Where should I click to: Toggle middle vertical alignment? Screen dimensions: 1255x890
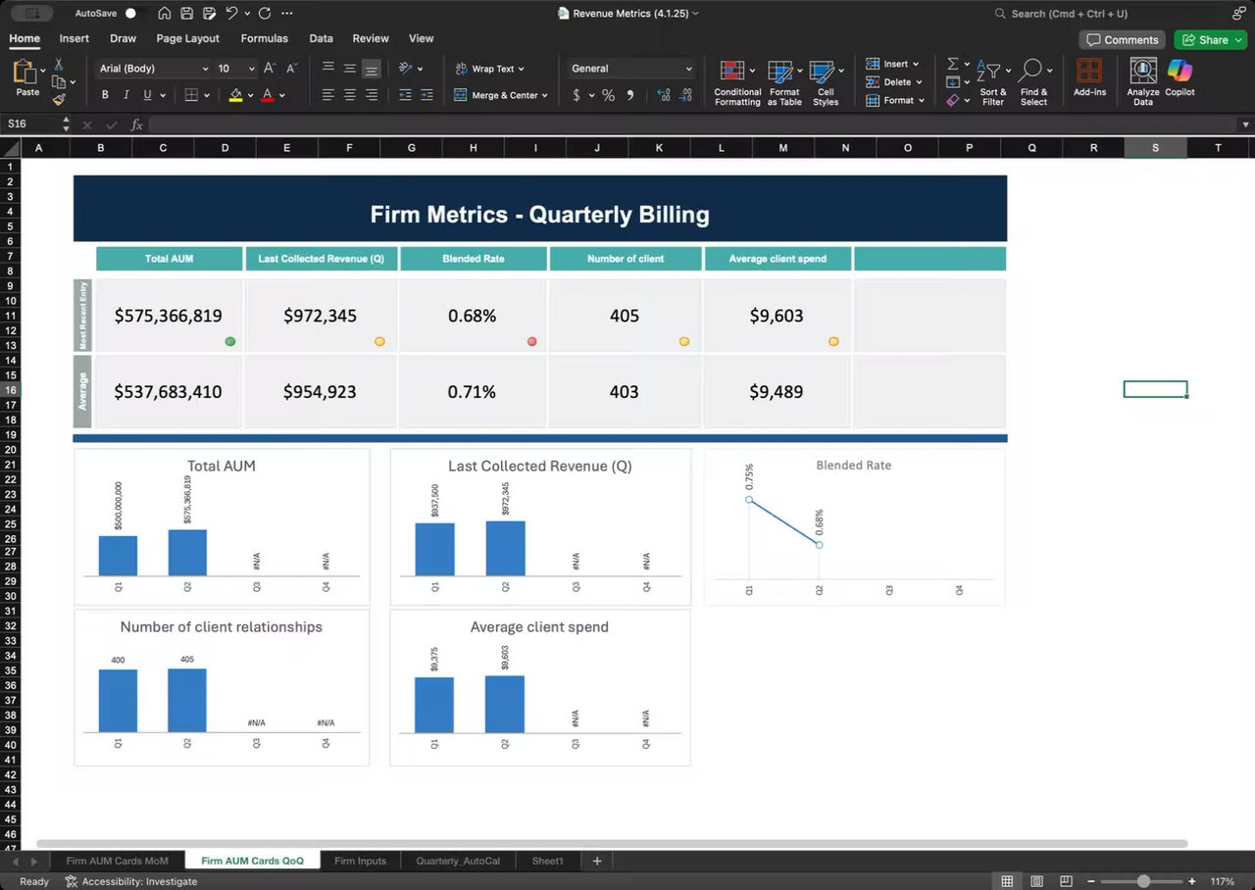pyautogui.click(x=349, y=69)
